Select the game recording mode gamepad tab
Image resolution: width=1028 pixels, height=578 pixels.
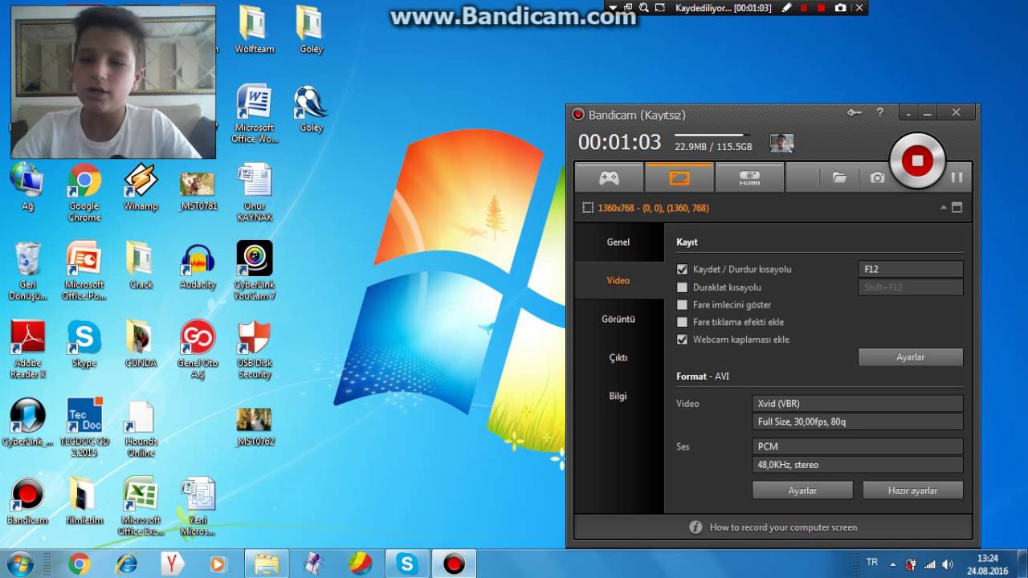(609, 178)
